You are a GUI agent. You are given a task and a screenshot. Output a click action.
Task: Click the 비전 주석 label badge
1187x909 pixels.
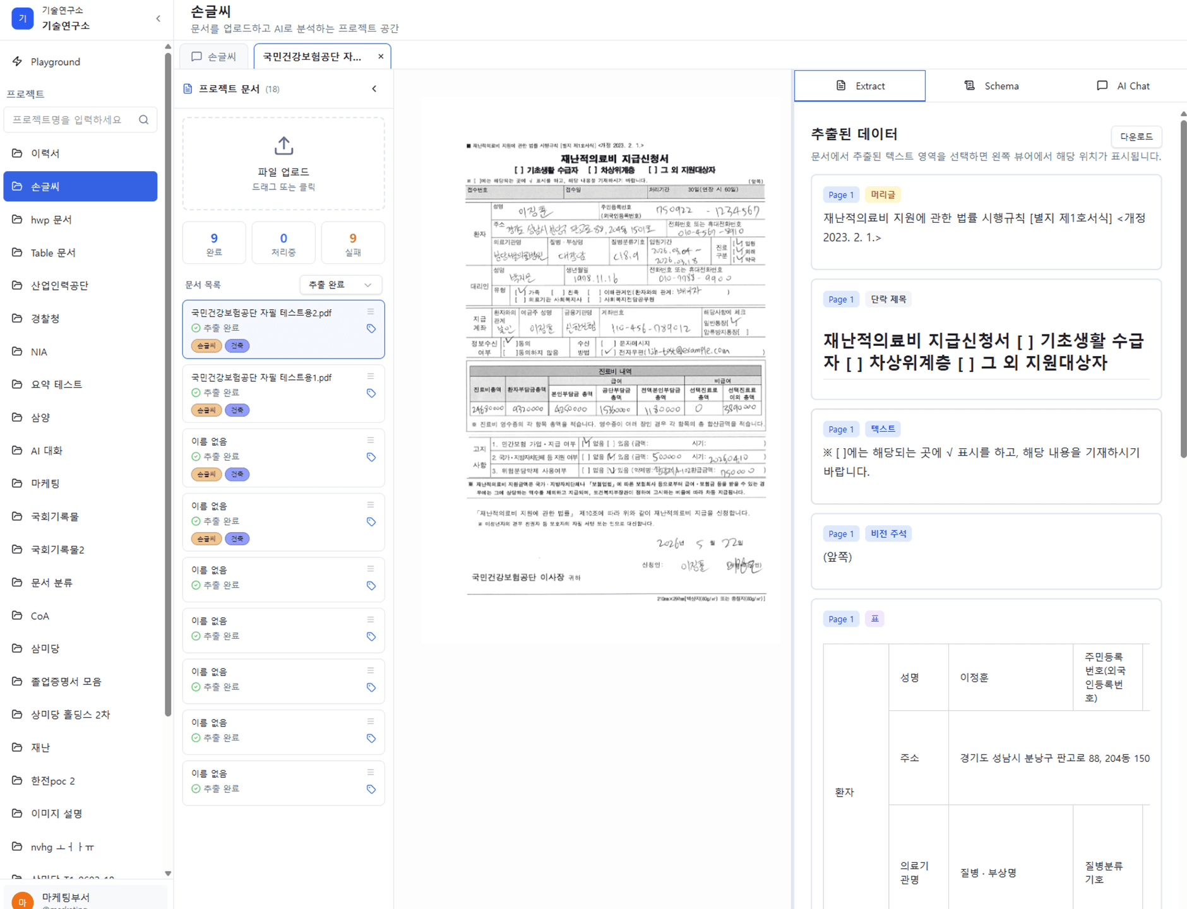pyautogui.click(x=888, y=533)
